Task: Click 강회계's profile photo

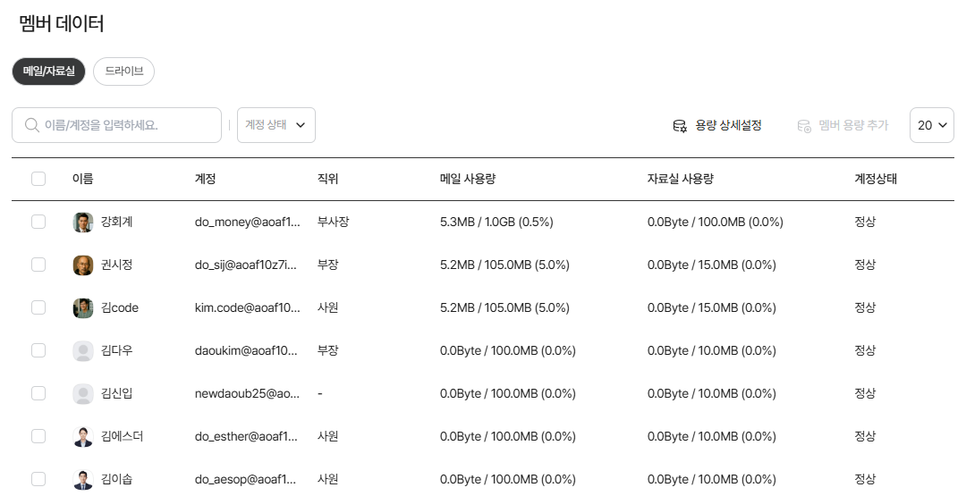Action: pyautogui.click(x=83, y=223)
